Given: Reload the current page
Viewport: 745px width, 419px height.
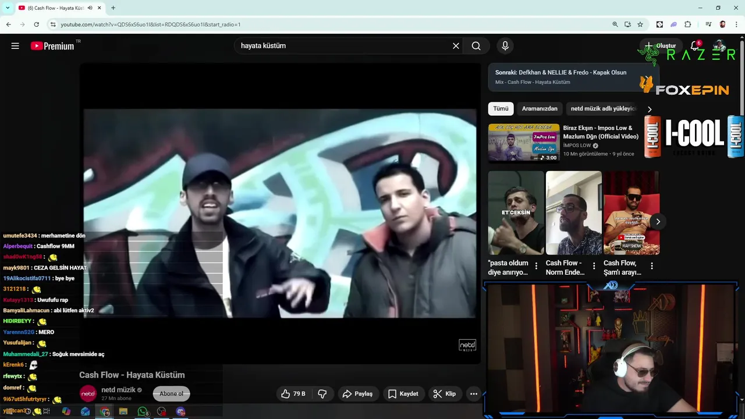Looking at the screenshot, I should coord(36,24).
